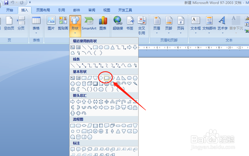Image resolution: width=249 pixels, height=156 pixels.
Task: Select up arrow in 箭头总汇 section
Action: click(x=84, y=102)
